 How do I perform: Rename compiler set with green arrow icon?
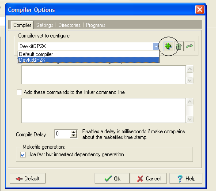[x=189, y=46]
